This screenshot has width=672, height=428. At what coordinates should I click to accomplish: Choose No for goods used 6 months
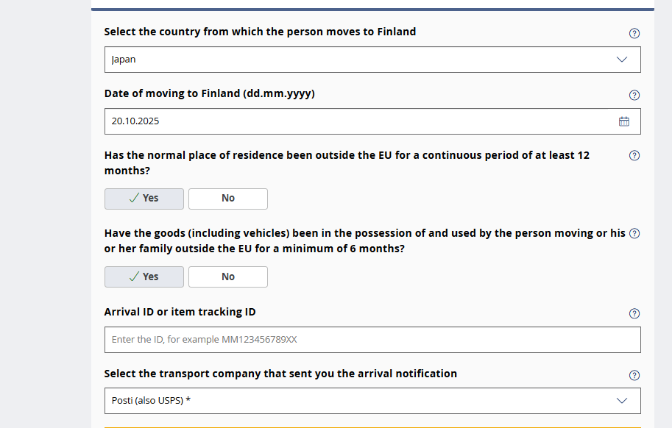coord(228,277)
